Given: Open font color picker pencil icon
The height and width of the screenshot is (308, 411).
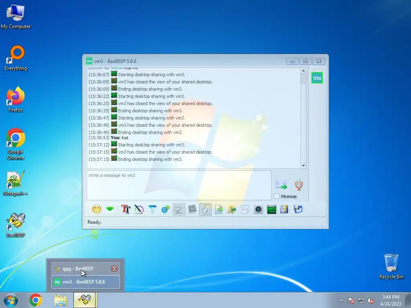Looking at the screenshot, I should pos(139,209).
